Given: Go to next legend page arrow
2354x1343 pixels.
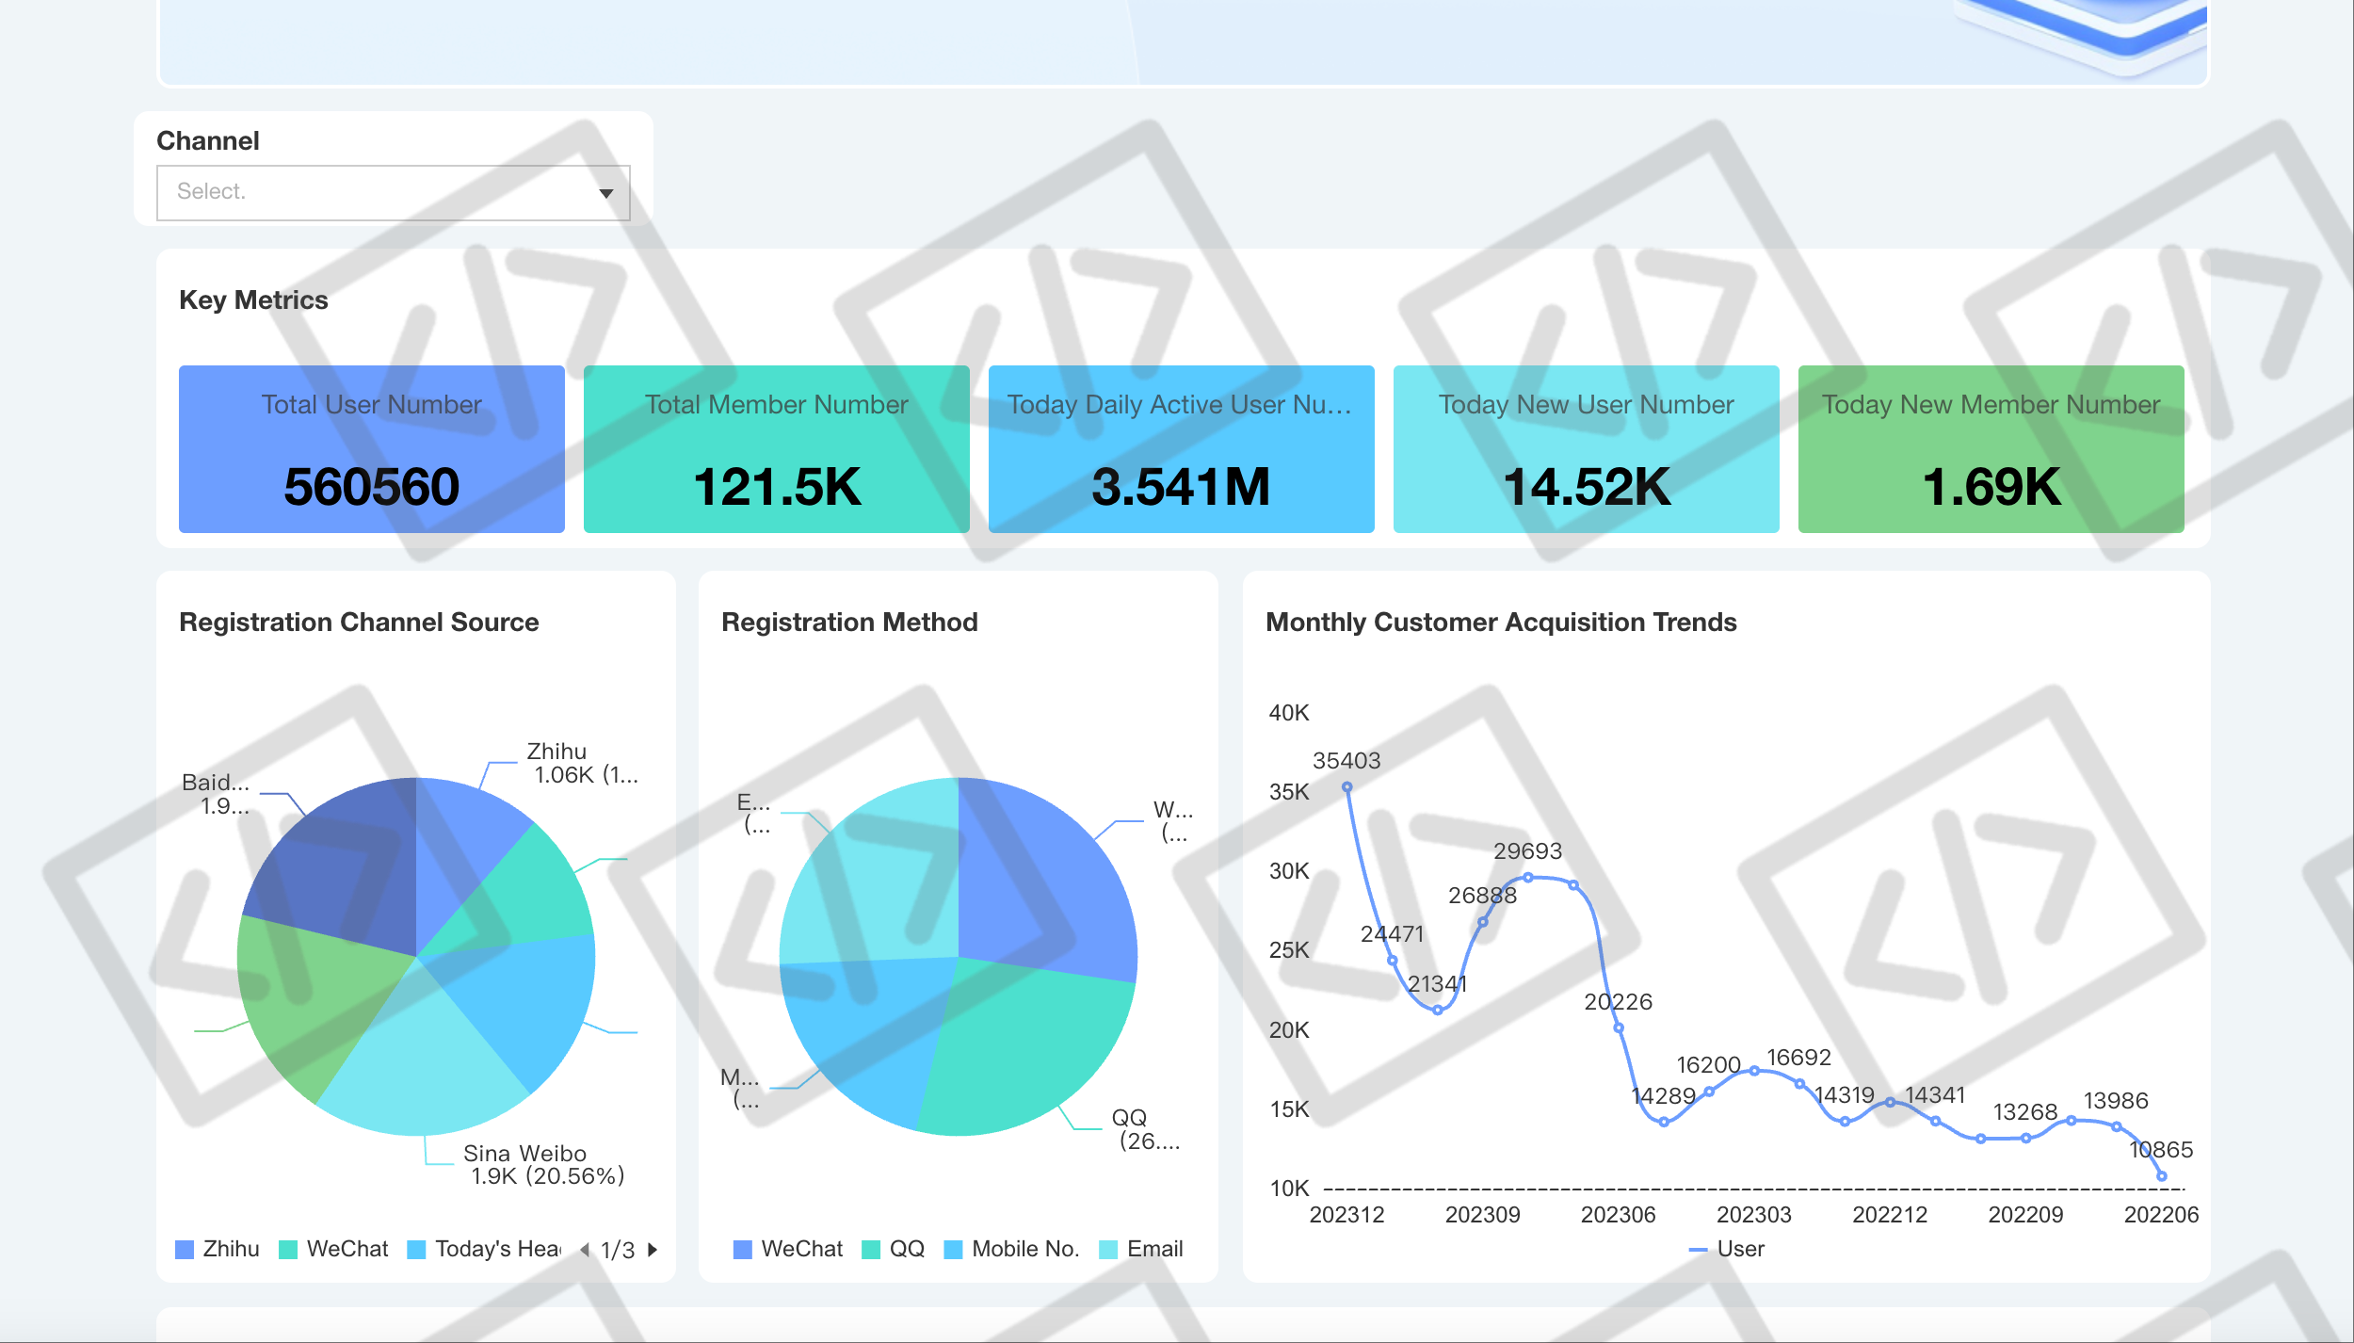Looking at the screenshot, I should (653, 1250).
